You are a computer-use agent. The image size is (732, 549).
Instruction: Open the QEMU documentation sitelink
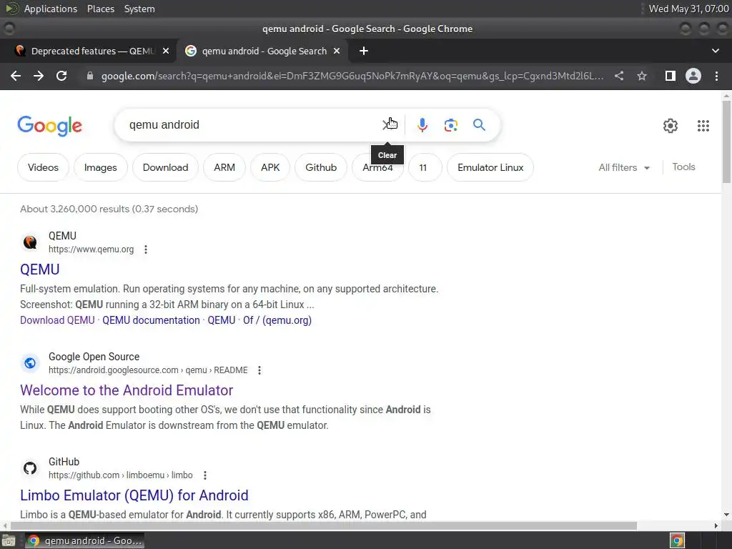pyautogui.click(x=151, y=320)
